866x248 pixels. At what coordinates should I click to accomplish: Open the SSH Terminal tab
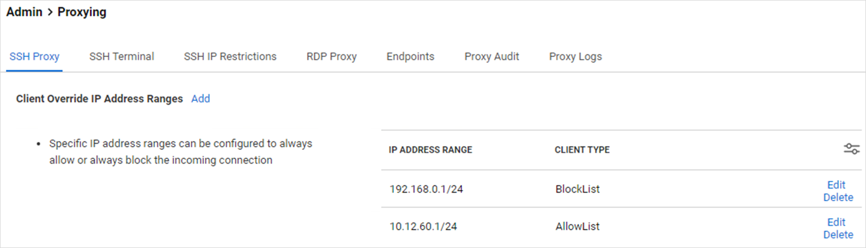click(122, 57)
